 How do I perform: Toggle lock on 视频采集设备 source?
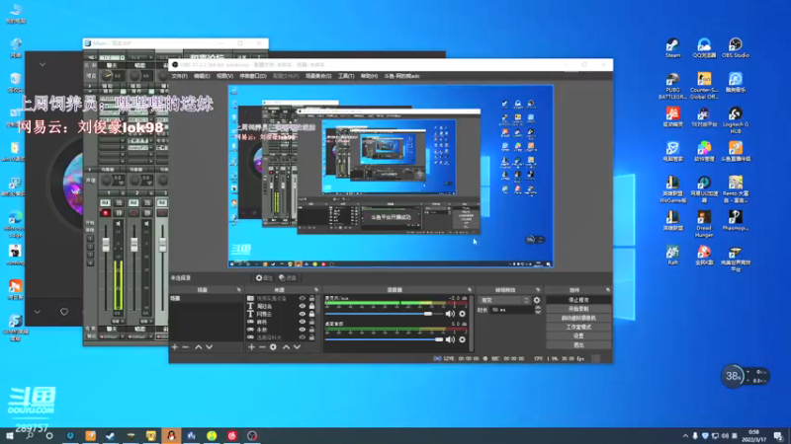(x=311, y=299)
